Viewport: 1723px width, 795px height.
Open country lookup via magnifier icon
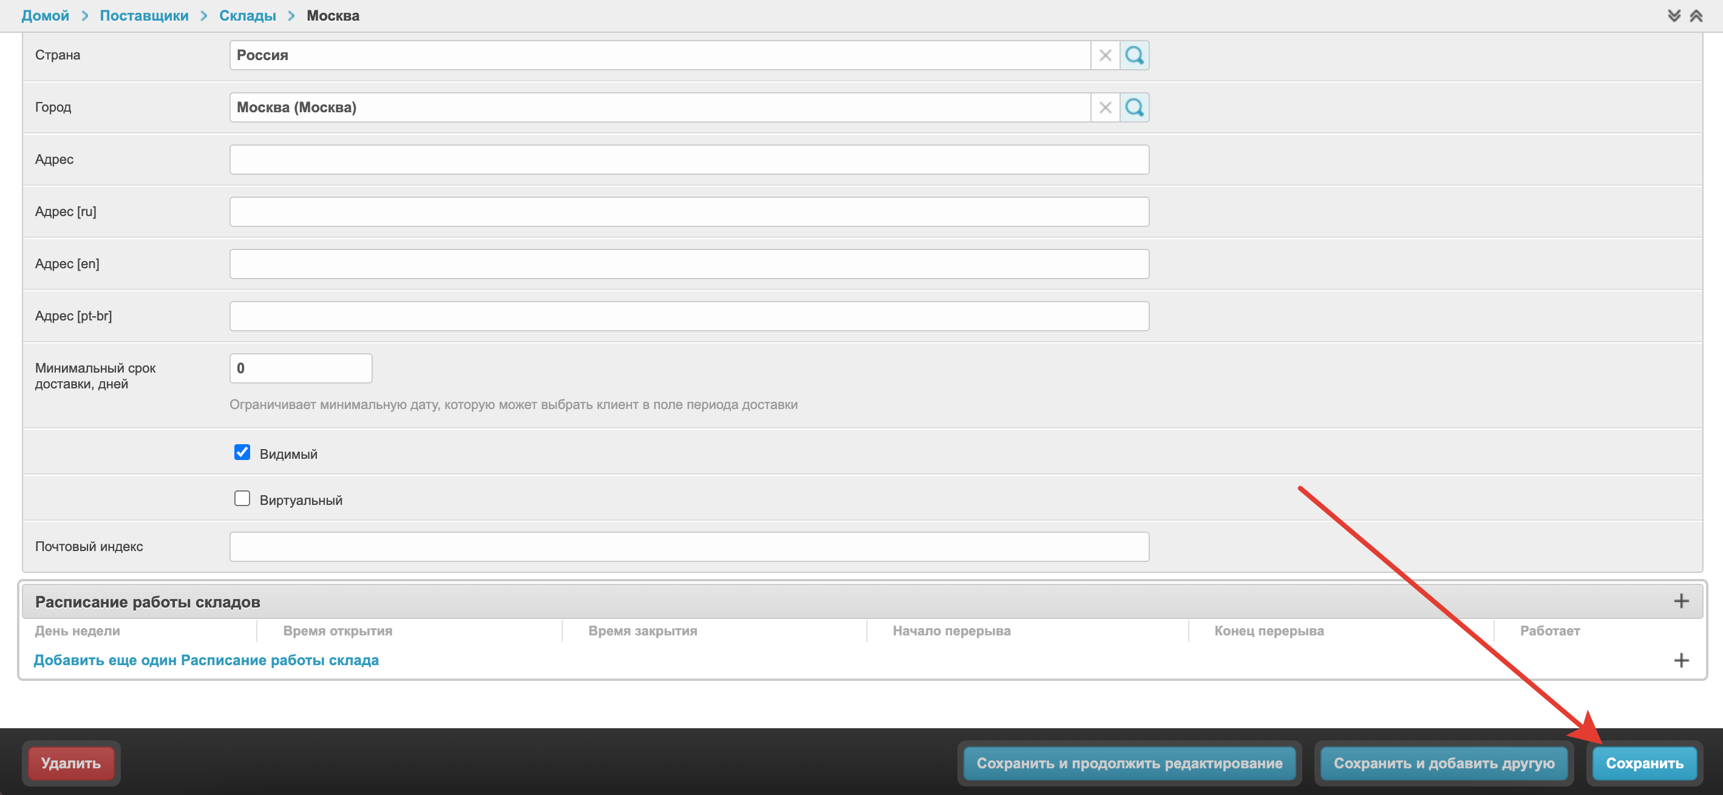[1134, 55]
